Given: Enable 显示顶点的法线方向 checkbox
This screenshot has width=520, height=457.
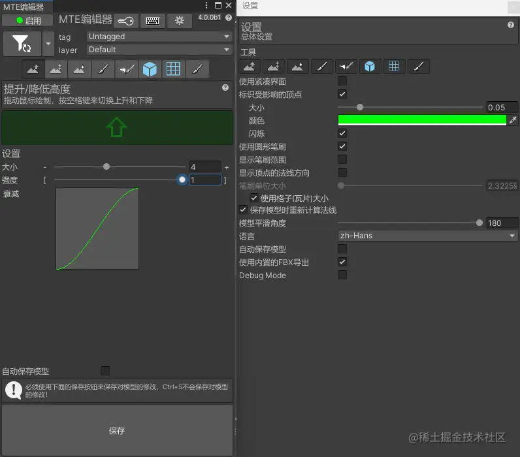Looking at the screenshot, I should click(342, 172).
